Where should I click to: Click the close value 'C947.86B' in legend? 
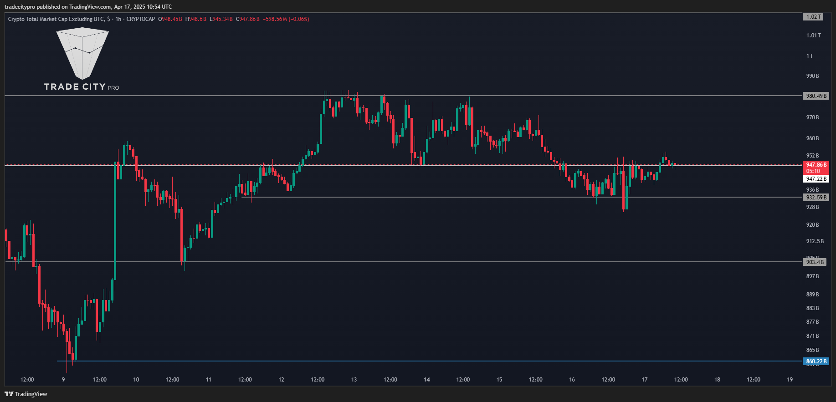(248, 19)
